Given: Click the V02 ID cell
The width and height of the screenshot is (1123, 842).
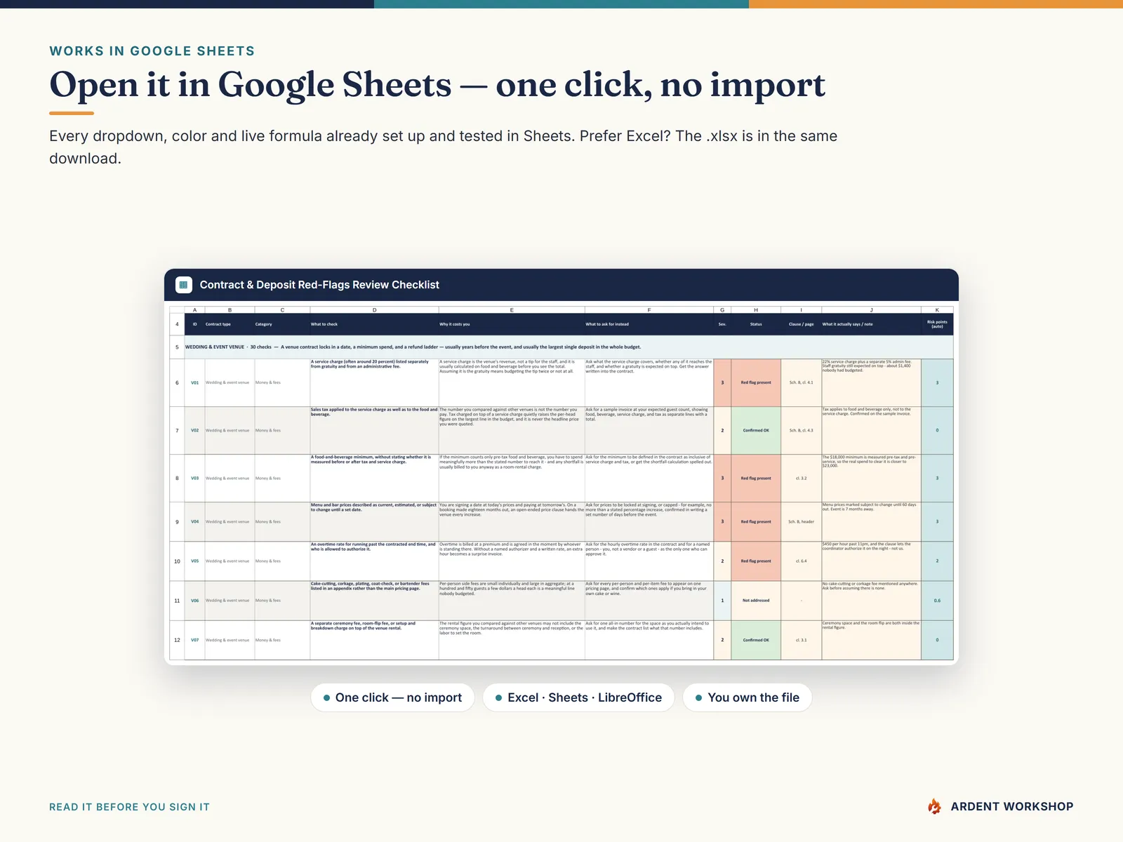Looking at the screenshot, I should tap(194, 431).
